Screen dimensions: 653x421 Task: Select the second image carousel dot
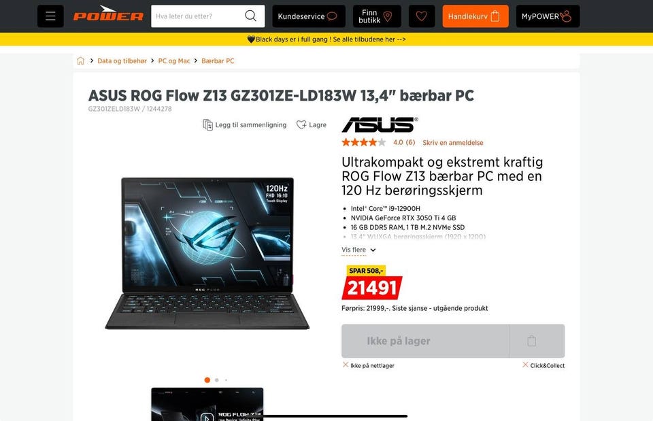[x=216, y=380]
